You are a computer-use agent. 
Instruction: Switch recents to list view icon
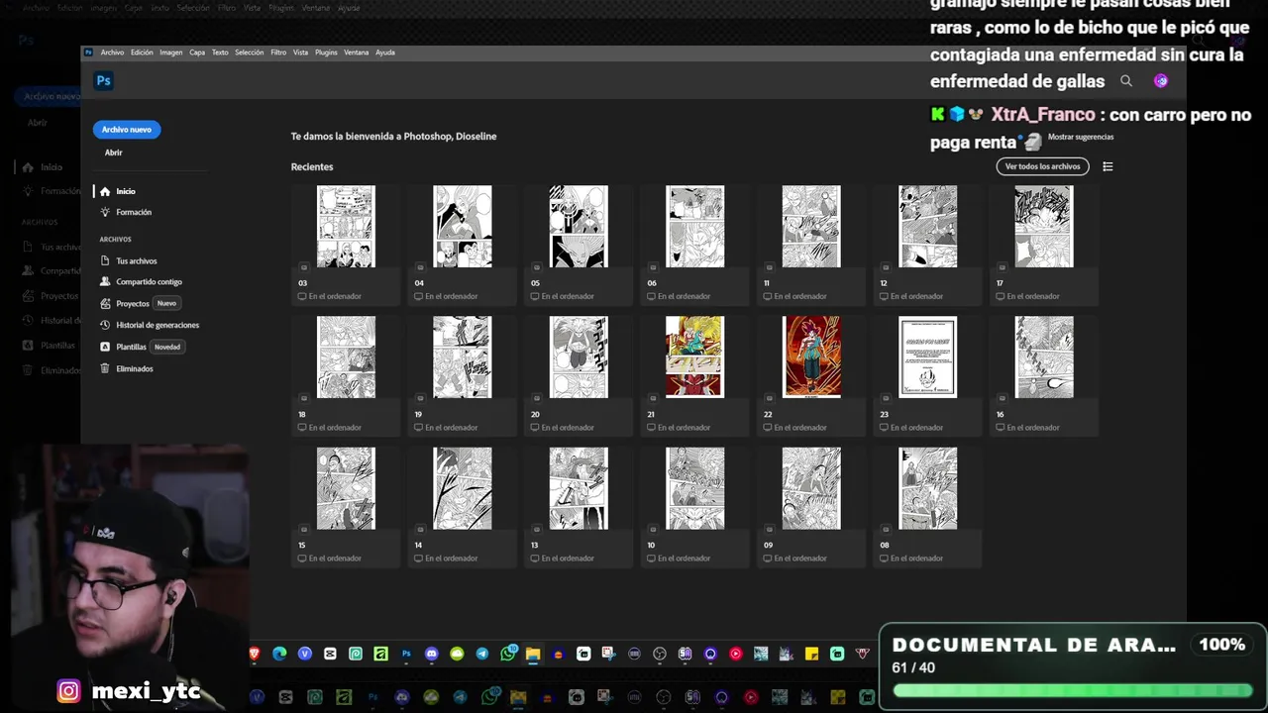[x=1108, y=166]
